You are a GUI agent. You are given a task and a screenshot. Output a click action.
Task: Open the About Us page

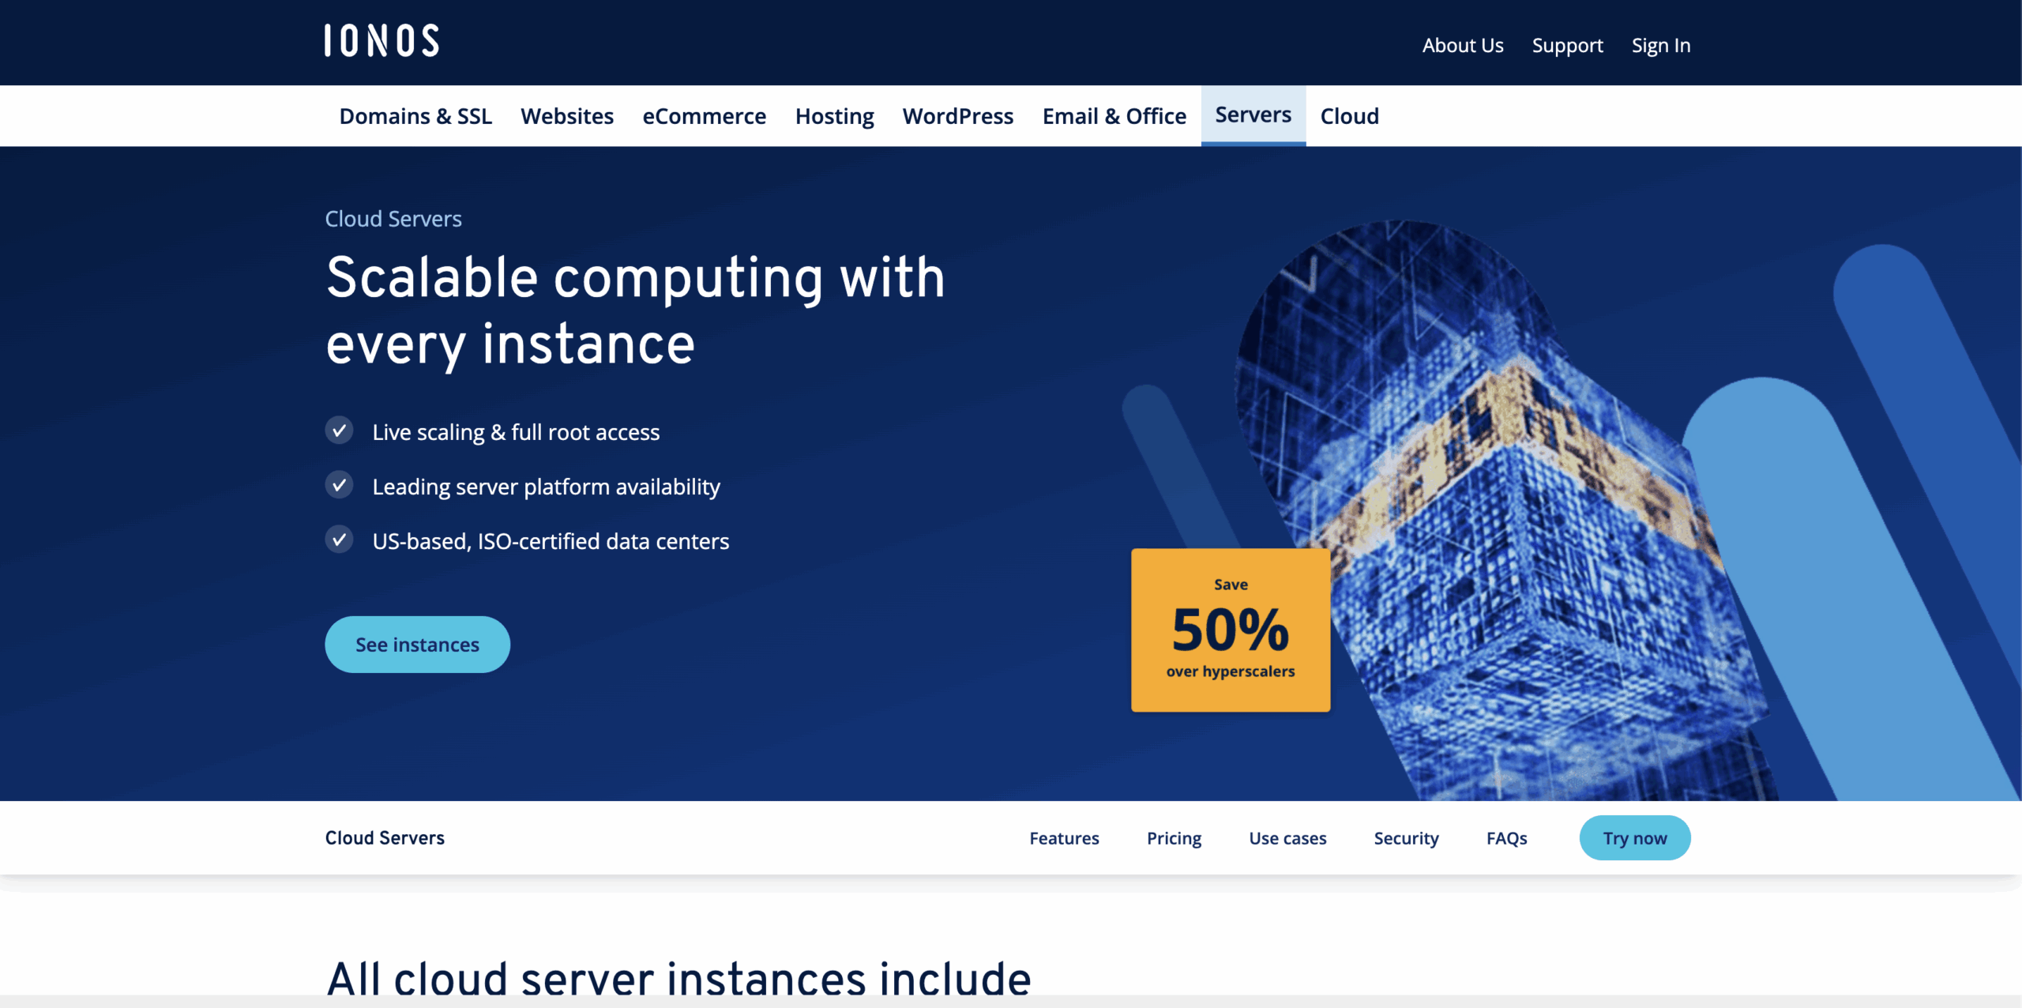tap(1463, 46)
